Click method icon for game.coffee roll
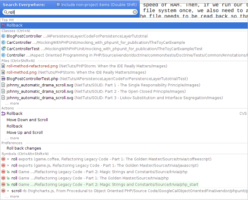248x200 pixels. 3,159
